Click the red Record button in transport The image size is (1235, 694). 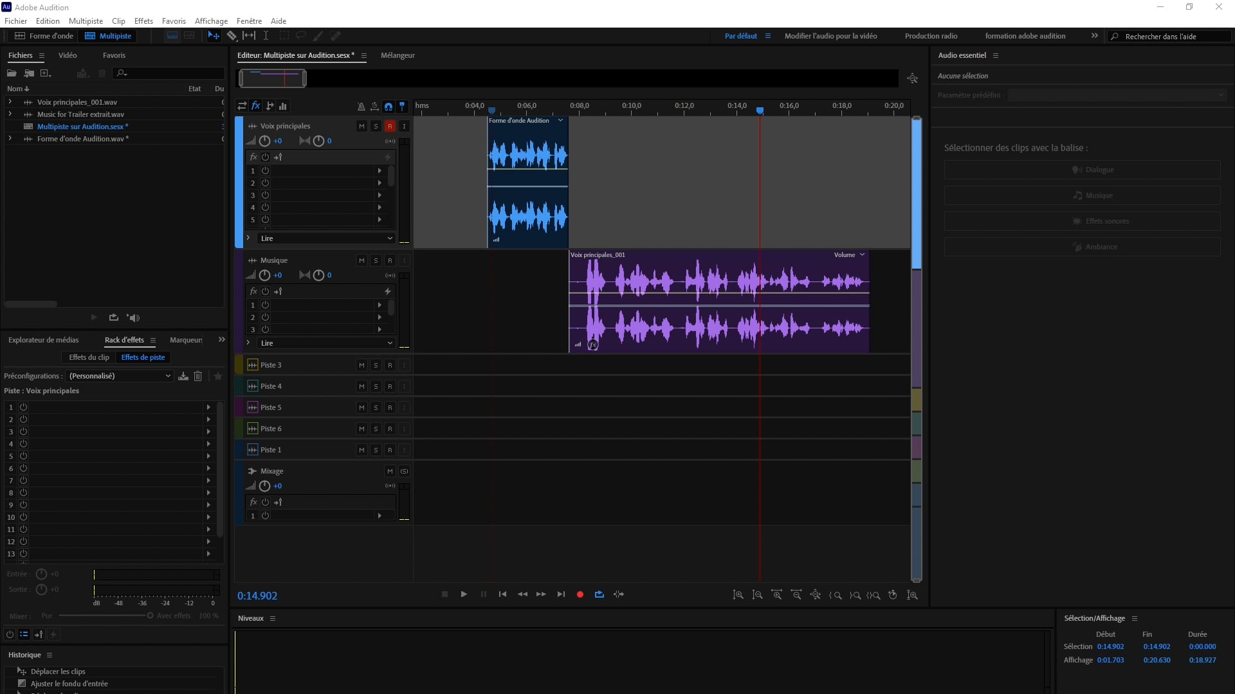click(580, 594)
